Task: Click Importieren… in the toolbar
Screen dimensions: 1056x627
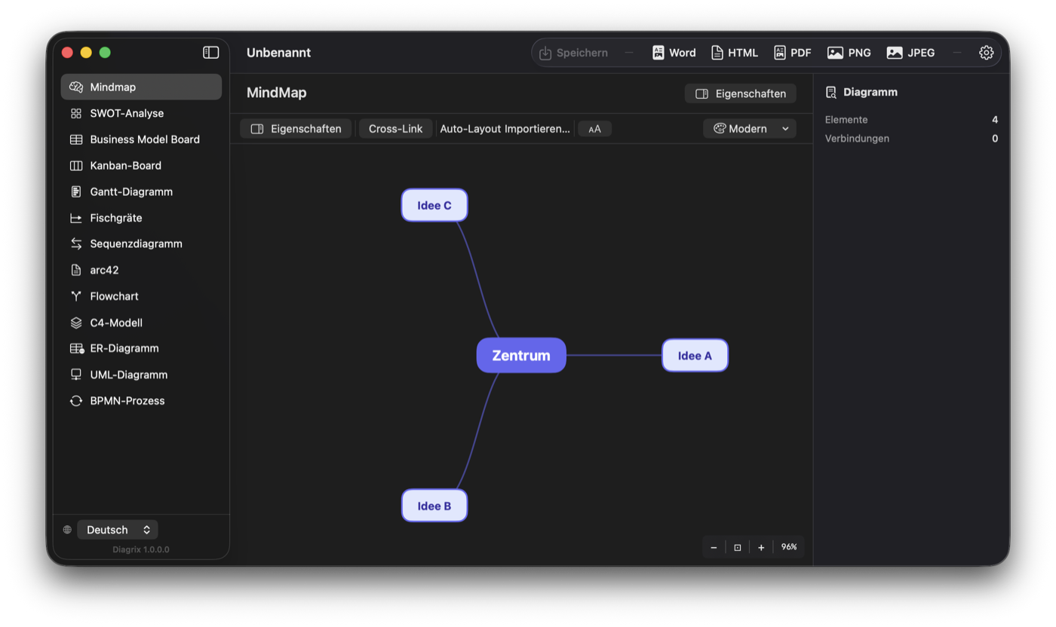Action: [x=537, y=129]
